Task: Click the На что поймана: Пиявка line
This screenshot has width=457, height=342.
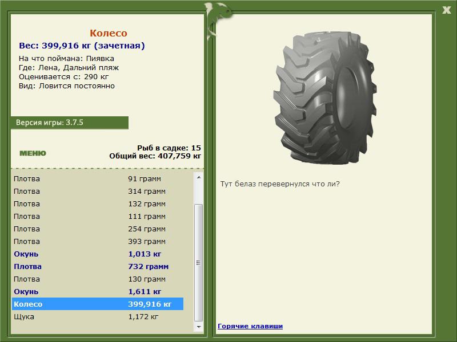Action: (66, 58)
